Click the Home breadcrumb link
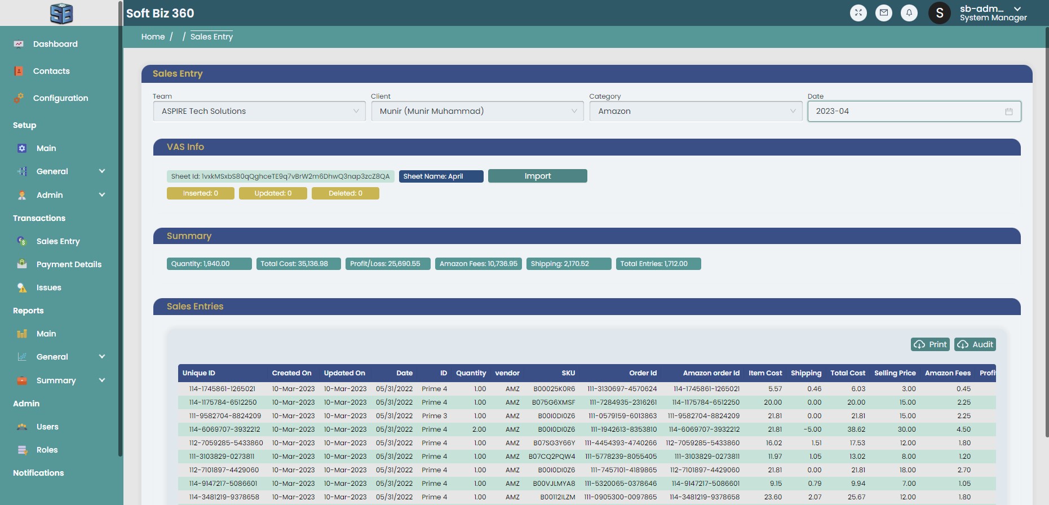The image size is (1049, 505). pos(153,37)
